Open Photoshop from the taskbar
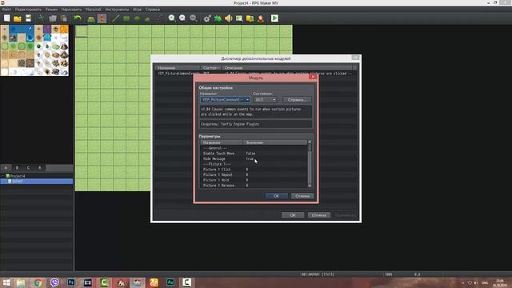The width and height of the screenshot is (512, 288). click(71, 282)
